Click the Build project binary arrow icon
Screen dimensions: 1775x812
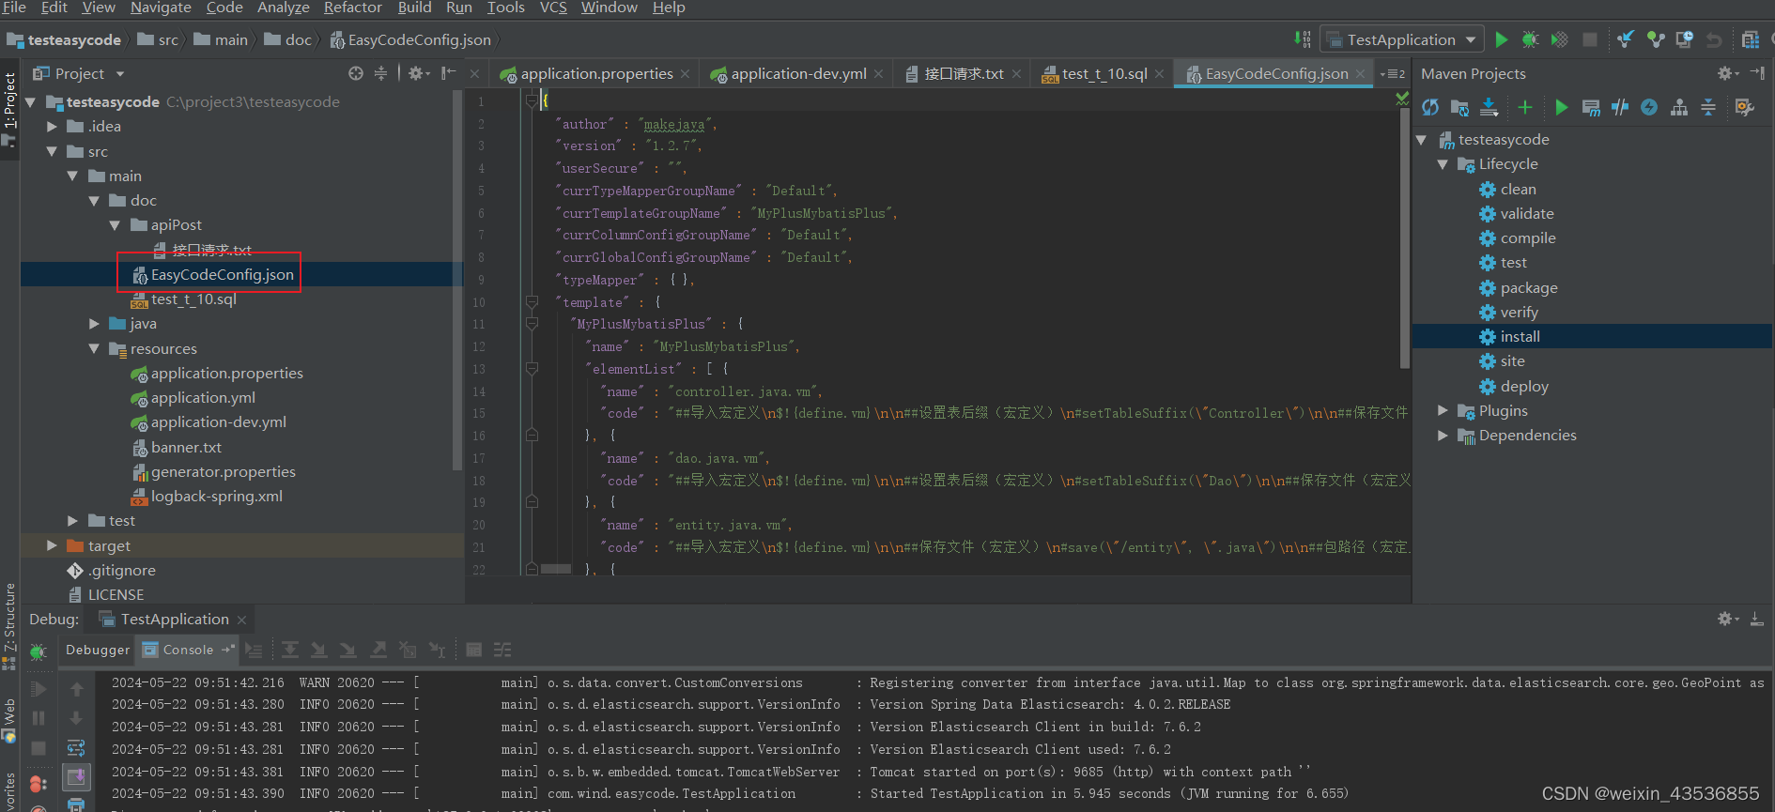(1302, 39)
